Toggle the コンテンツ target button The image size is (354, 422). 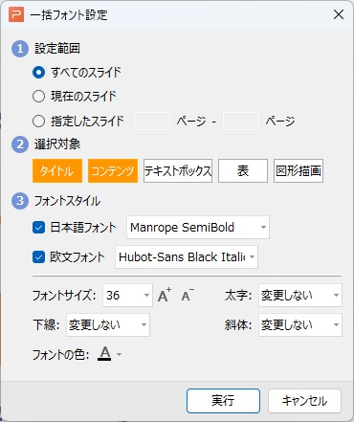pos(113,171)
